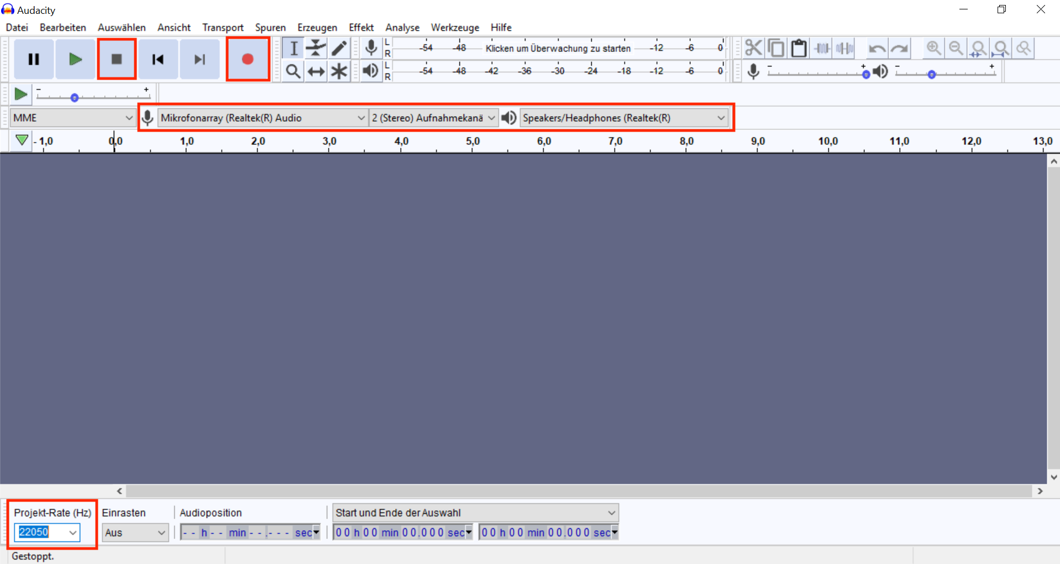Click the red Record button
1060x564 pixels.
click(x=248, y=59)
